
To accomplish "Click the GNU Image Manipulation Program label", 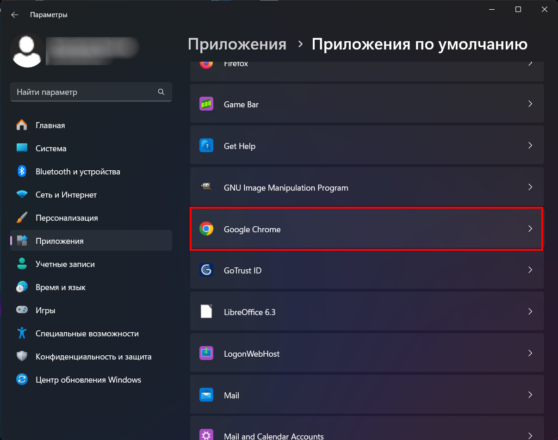I will pyautogui.click(x=286, y=188).
